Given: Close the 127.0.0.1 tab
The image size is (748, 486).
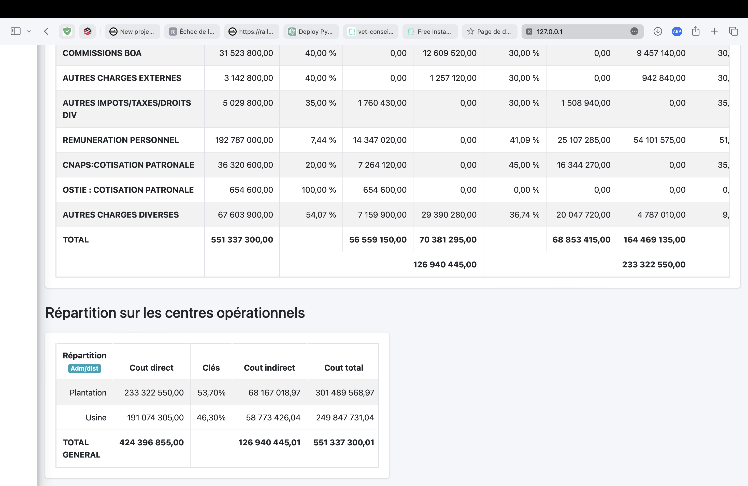Looking at the screenshot, I should (x=529, y=32).
